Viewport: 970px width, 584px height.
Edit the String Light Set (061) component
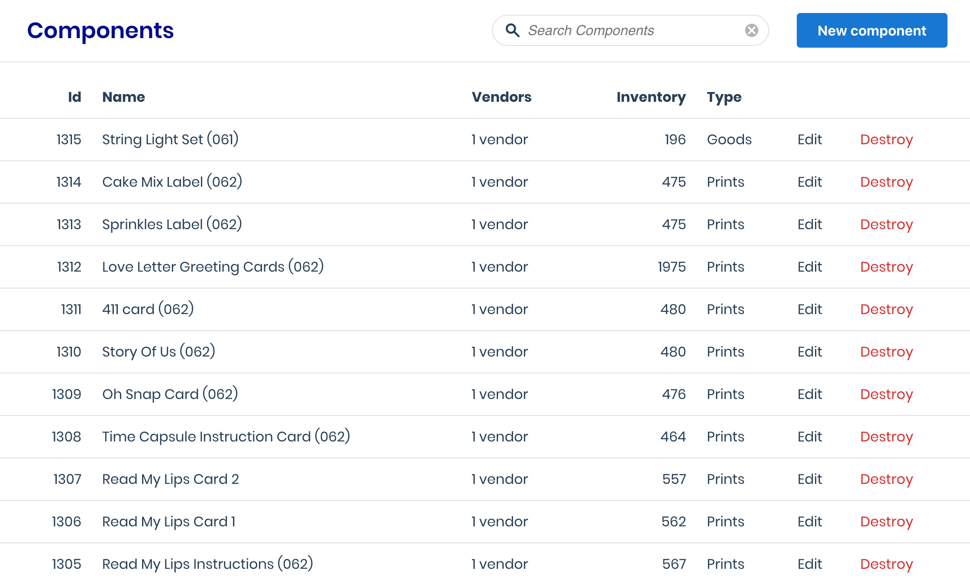pyautogui.click(x=809, y=140)
